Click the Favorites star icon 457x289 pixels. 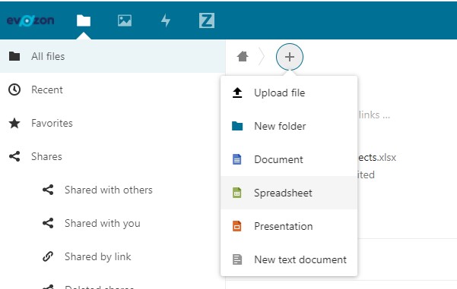point(14,123)
